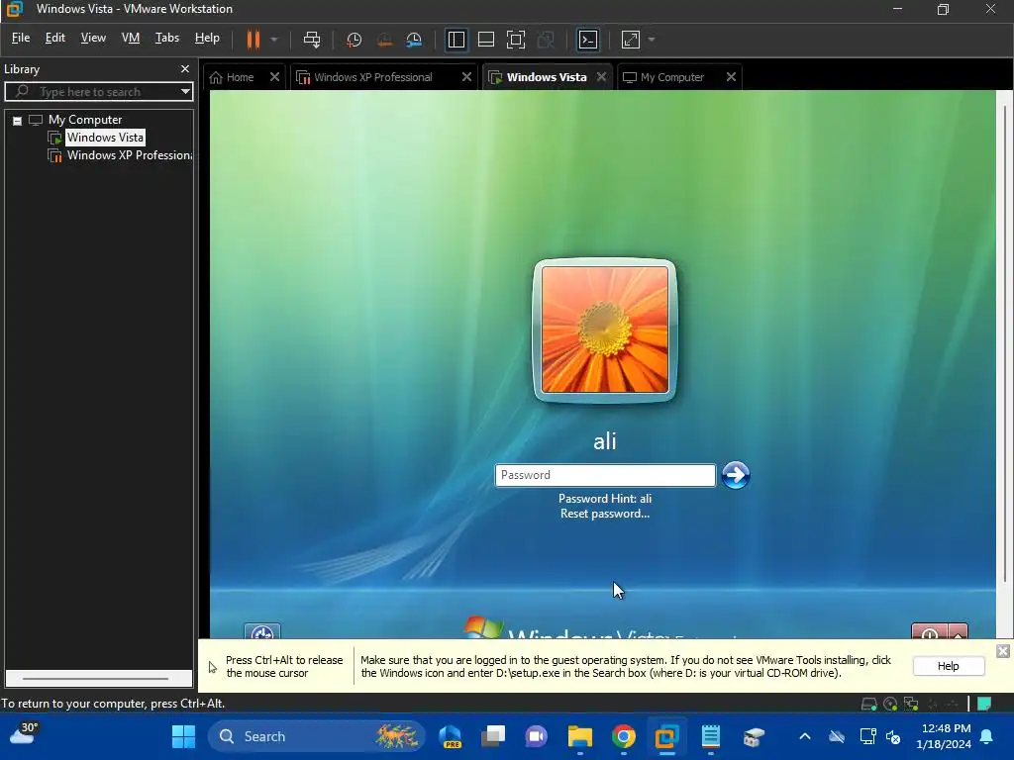Close the My Computer tab
Viewport: 1014px width, 760px height.
[731, 77]
